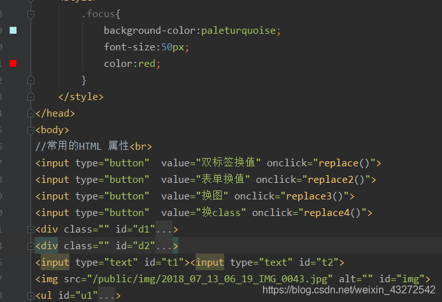The width and height of the screenshot is (442, 302).
Task: Click the value "换图" string
Action: tap(212, 196)
